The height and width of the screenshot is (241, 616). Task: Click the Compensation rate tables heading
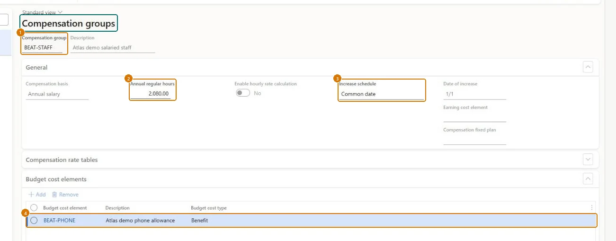pyautogui.click(x=62, y=160)
